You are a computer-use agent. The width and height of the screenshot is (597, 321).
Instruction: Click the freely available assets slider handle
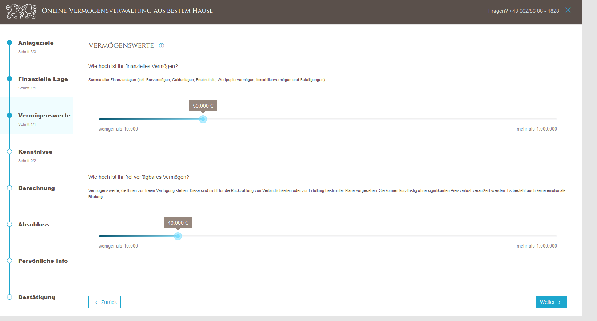coord(178,236)
